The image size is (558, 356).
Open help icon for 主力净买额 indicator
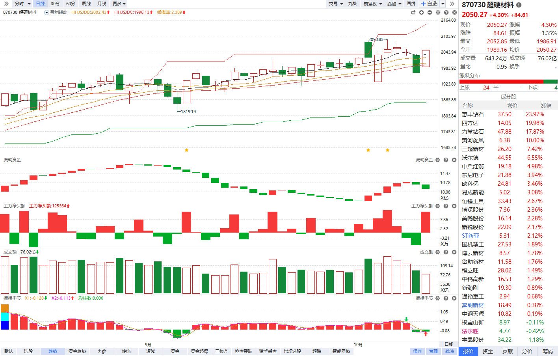tap(446, 206)
